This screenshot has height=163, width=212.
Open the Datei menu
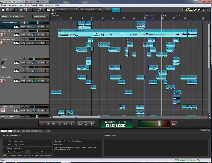3,5
